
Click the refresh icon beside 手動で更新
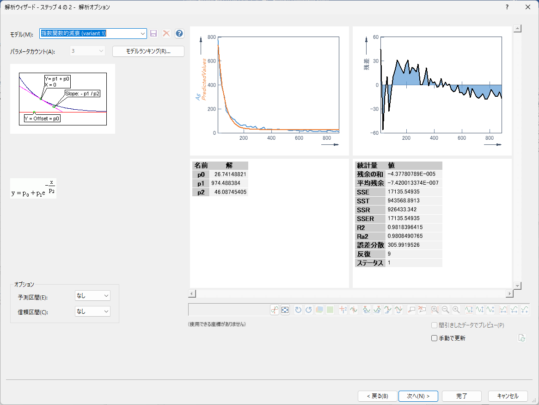(522, 338)
